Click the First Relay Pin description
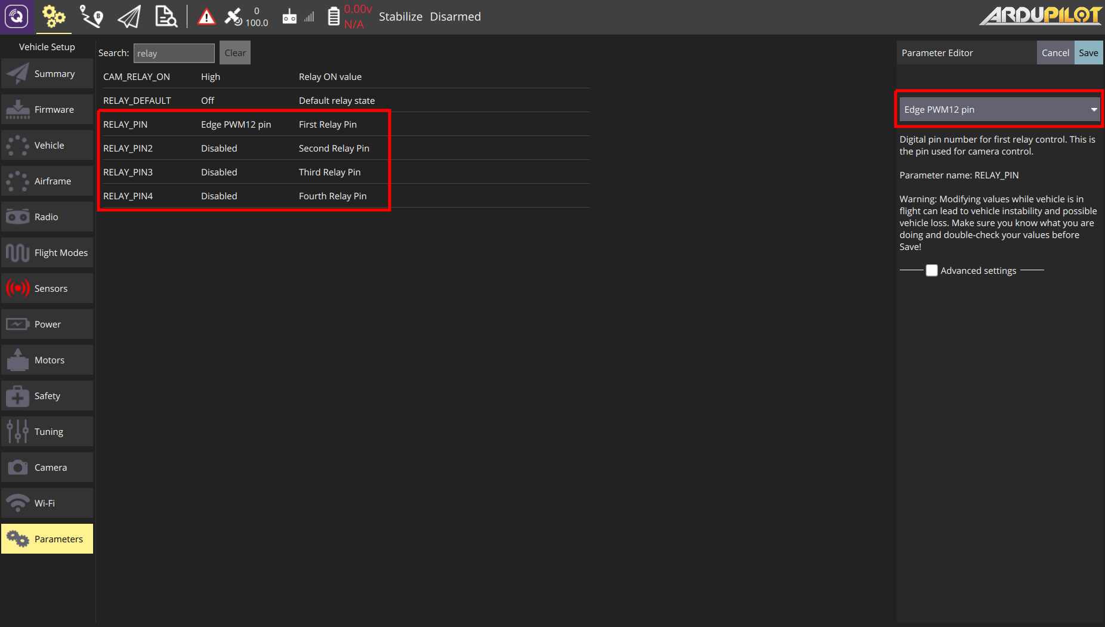Image resolution: width=1105 pixels, height=627 pixels. [x=328, y=125]
